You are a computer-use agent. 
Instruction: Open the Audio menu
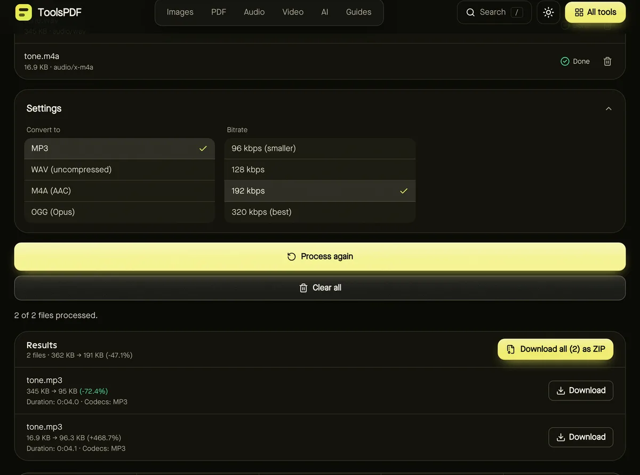pos(254,12)
